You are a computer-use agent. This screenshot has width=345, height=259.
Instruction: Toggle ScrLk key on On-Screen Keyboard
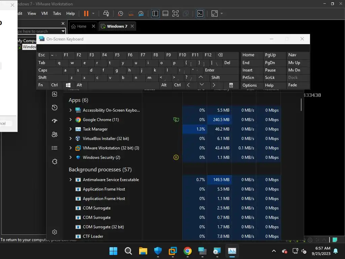pyautogui.click(x=274, y=78)
